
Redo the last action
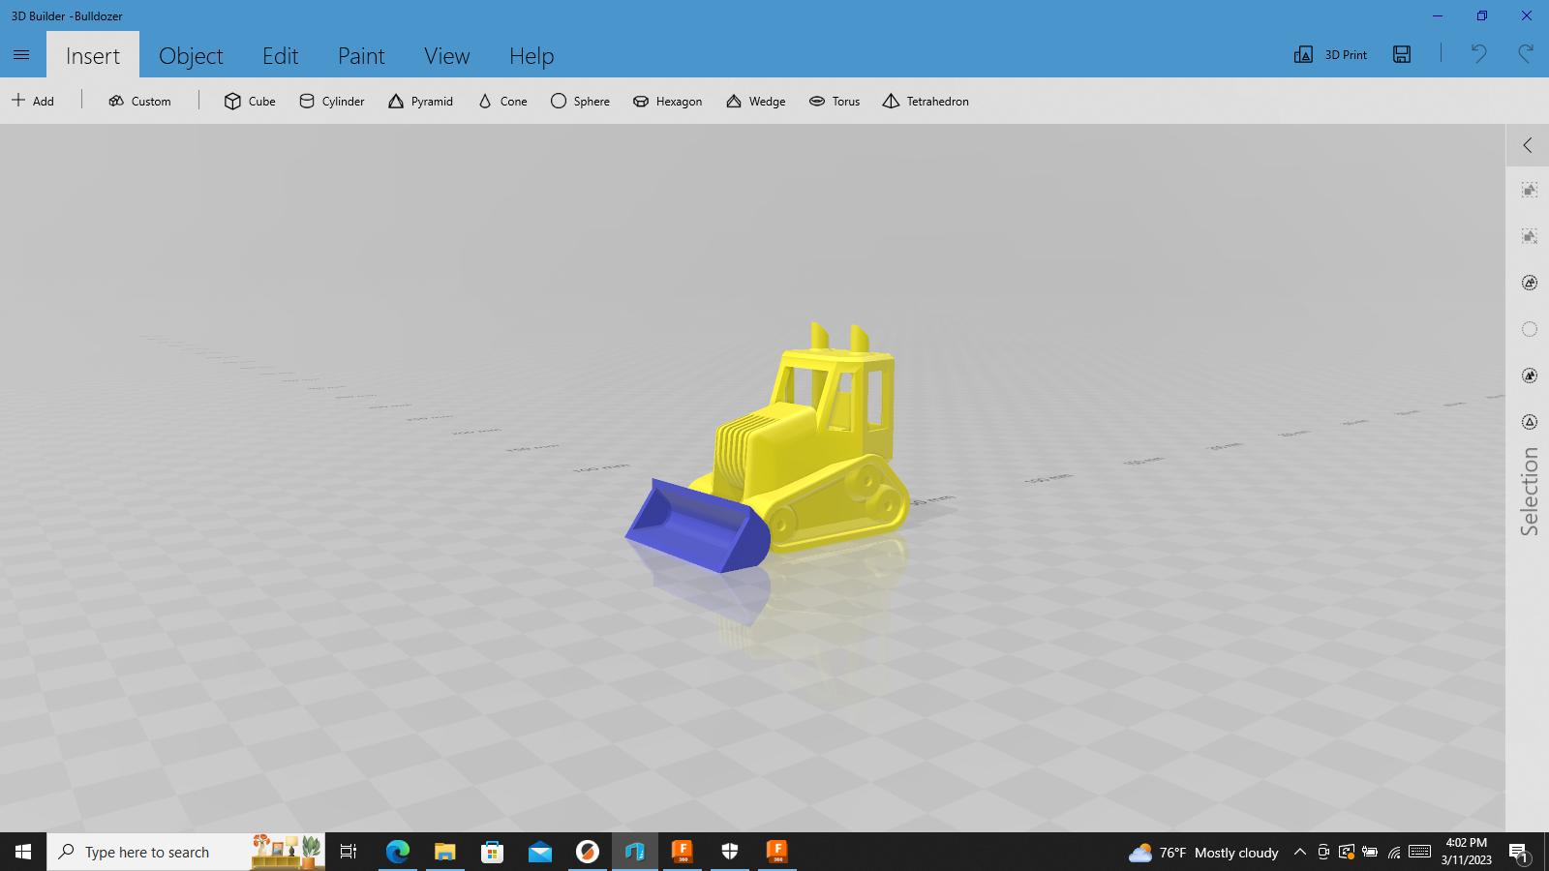1525,54
